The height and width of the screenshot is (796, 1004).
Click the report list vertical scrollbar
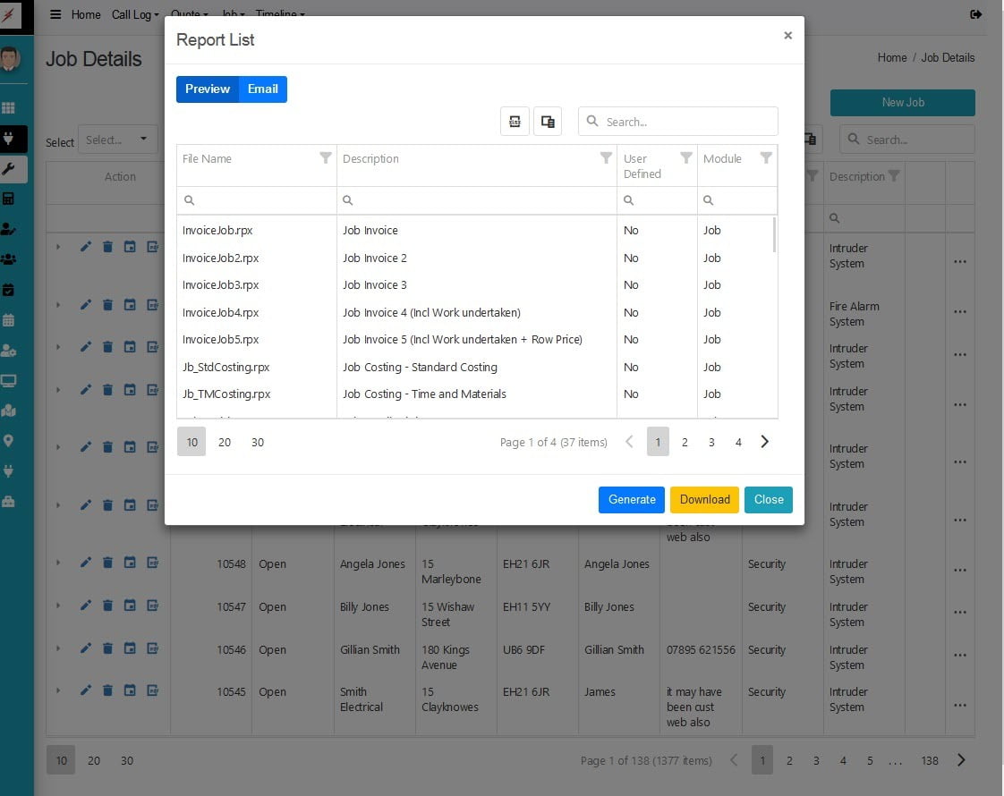coord(774,236)
